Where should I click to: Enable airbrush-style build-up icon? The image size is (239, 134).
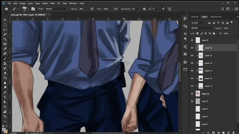coord(116,9)
